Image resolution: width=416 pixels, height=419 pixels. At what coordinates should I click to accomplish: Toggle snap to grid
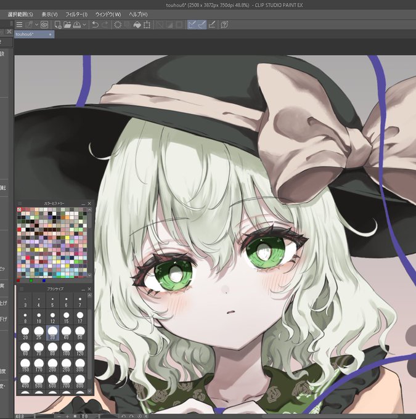coord(212,25)
